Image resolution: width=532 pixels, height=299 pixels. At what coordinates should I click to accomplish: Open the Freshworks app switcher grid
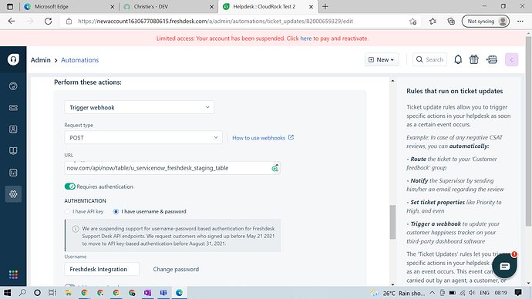(x=13, y=274)
